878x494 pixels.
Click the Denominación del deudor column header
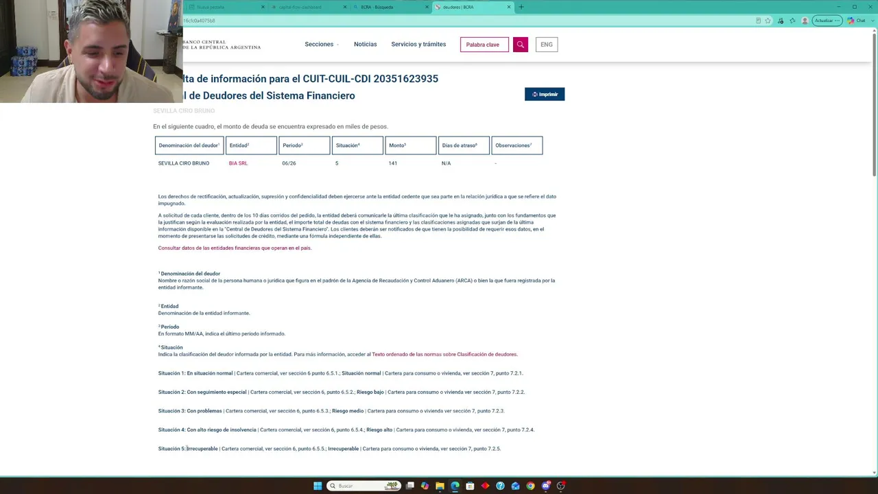tap(189, 145)
